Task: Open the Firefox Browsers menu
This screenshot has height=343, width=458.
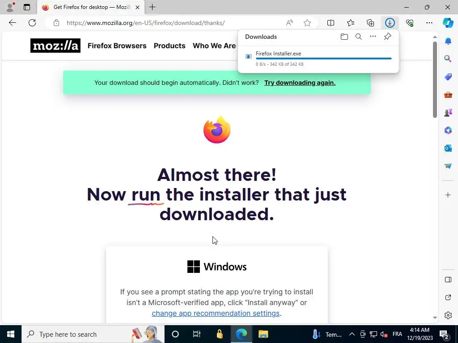Action: pyautogui.click(x=117, y=46)
